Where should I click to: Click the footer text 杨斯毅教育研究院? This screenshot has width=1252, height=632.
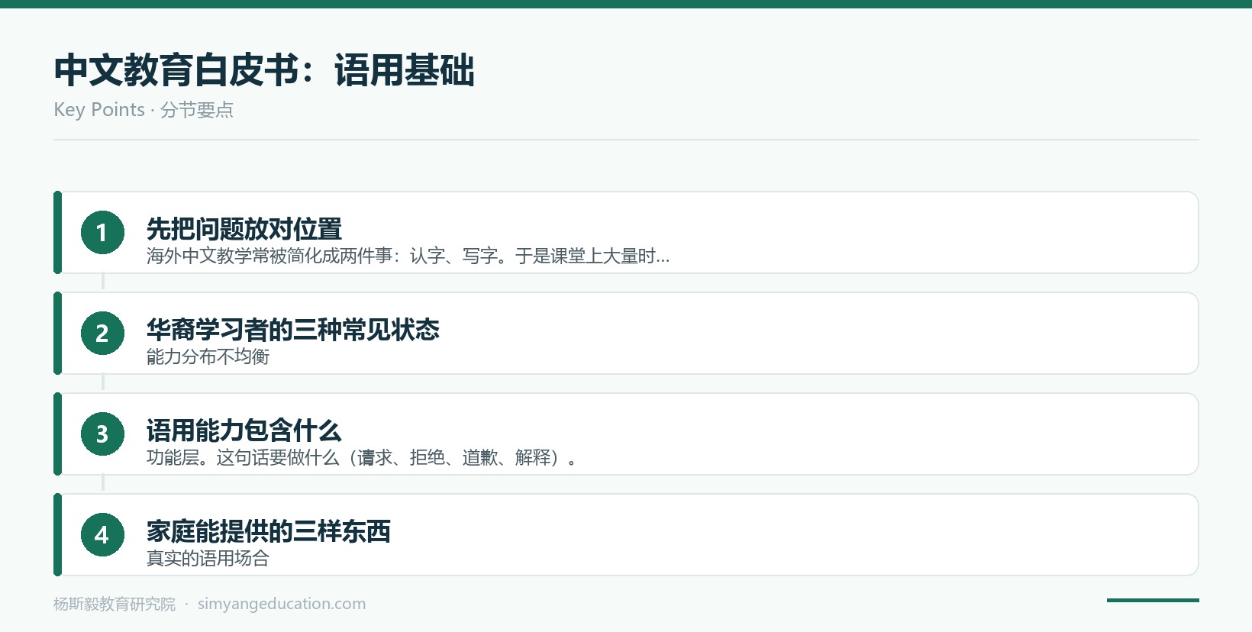(x=115, y=604)
